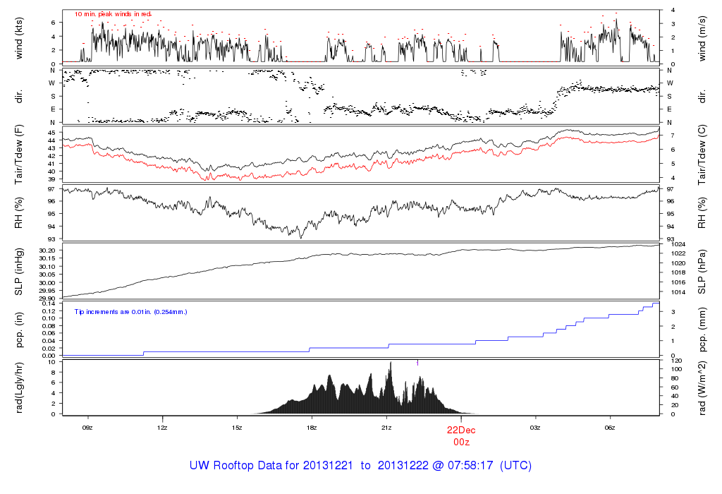
Task: Click the '1024' hPa tick value
Action: (x=679, y=244)
